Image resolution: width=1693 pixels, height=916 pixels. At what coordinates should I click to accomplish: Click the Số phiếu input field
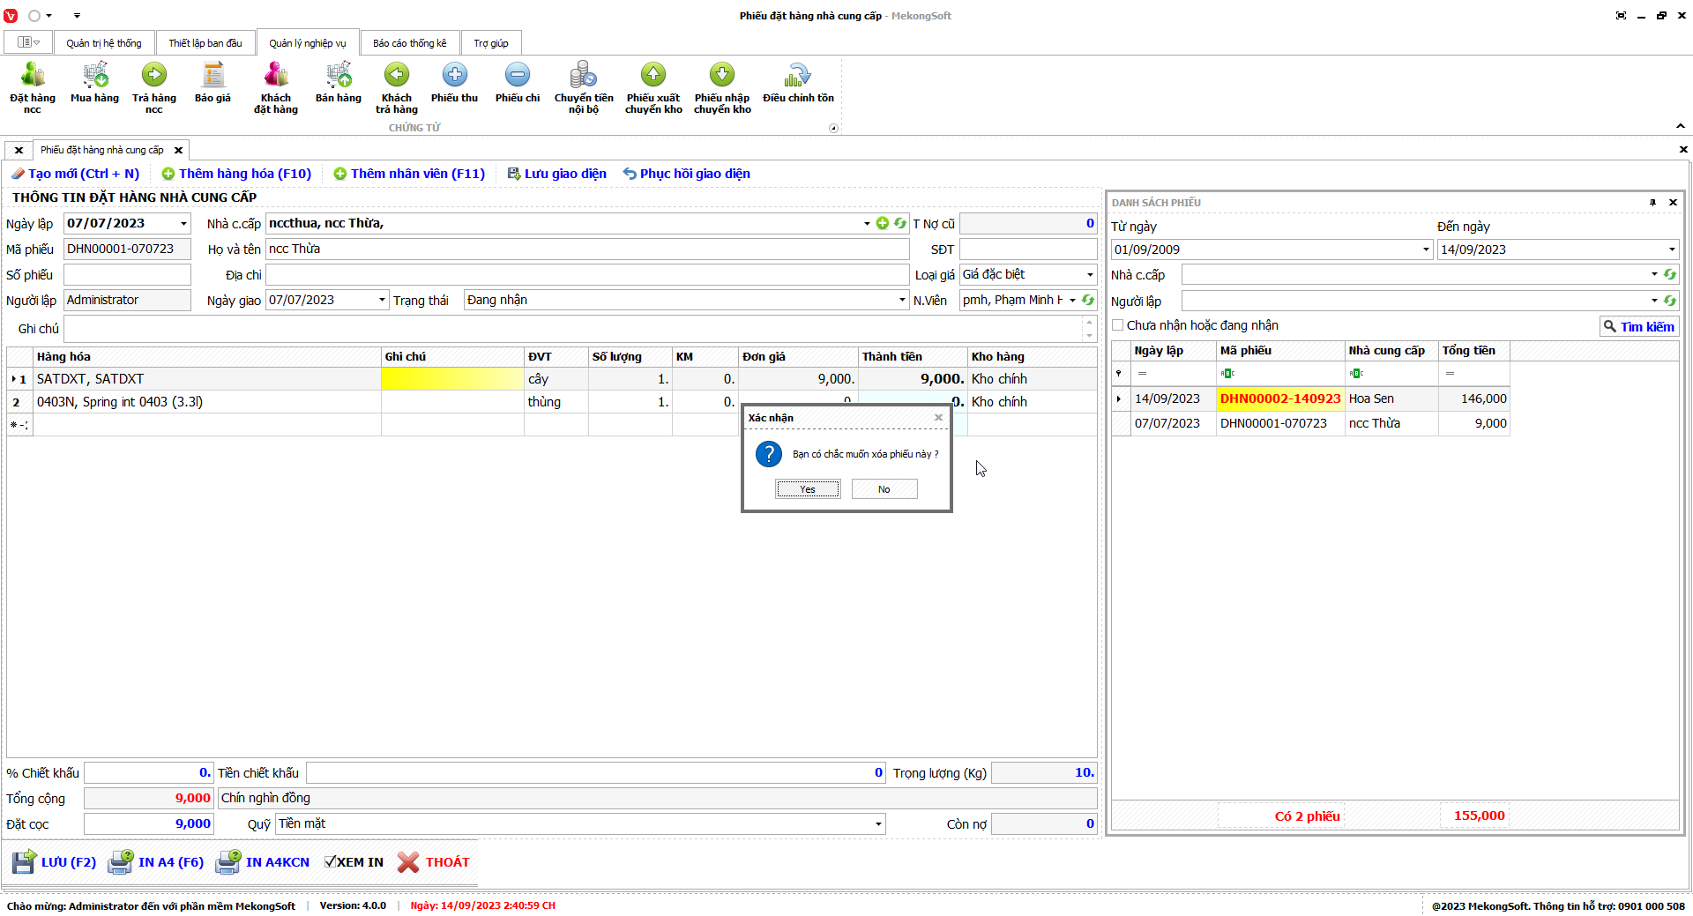[x=127, y=275]
